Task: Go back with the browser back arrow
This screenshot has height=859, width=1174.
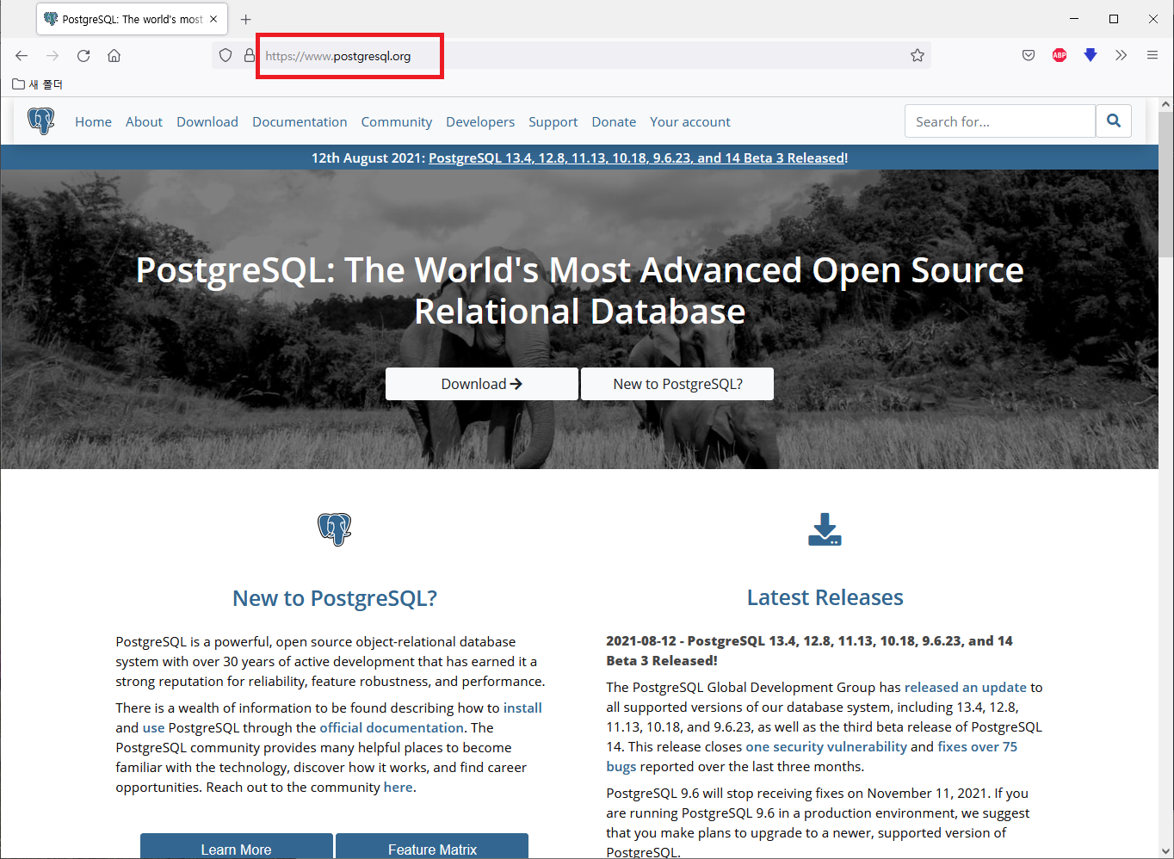Action: click(x=22, y=56)
